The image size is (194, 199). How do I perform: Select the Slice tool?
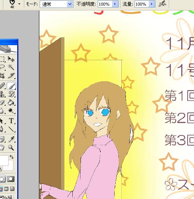(11, 75)
